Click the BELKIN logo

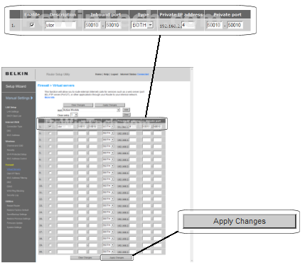[16, 73]
